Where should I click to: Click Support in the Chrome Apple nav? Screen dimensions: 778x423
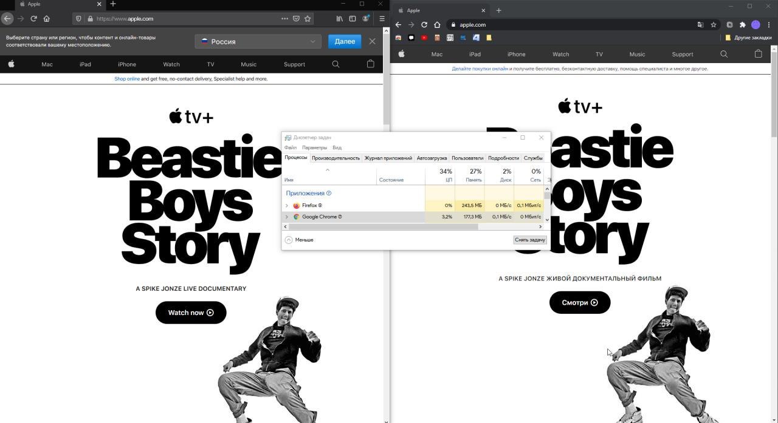(683, 54)
